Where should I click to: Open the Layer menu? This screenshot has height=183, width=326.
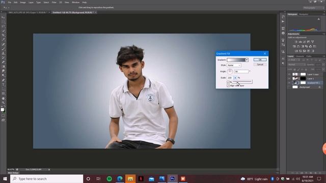(x=31, y=2)
